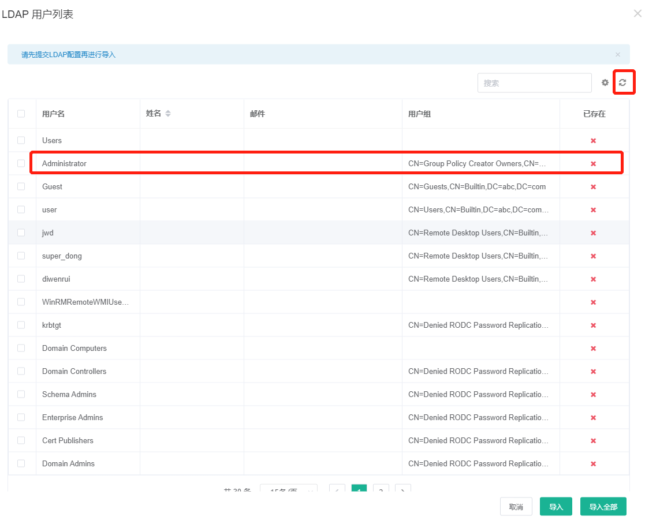The width and height of the screenshot is (645, 524).
Task: Click the 导入全部 import all button
Action: (x=603, y=506)
